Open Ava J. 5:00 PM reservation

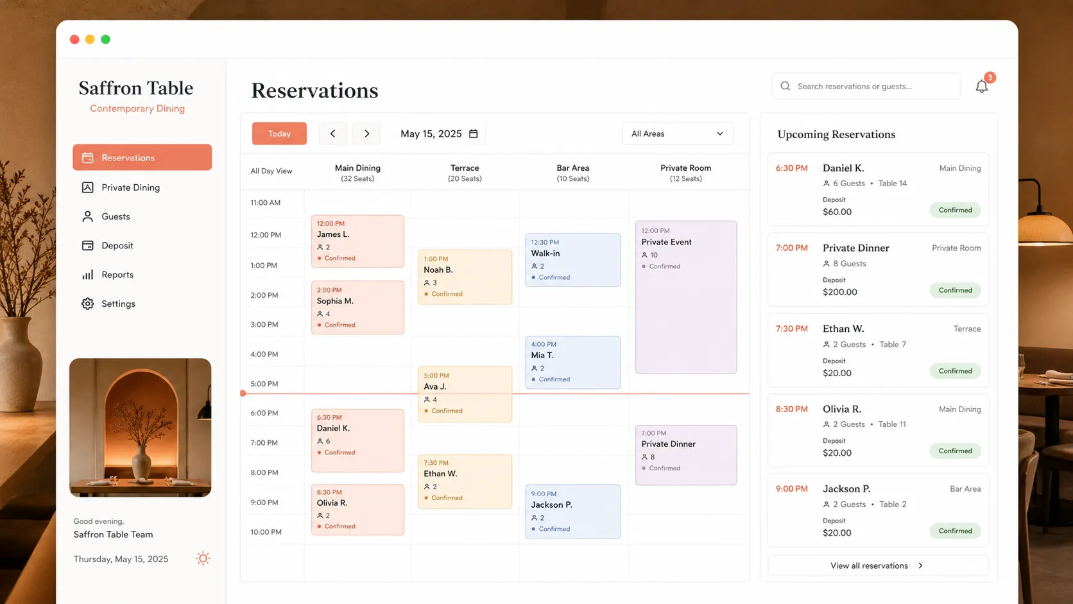pyautogui.click(x=465, y=394)
